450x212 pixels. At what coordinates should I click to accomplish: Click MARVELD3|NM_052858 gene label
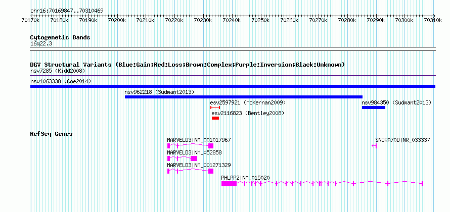click(194, 152)
